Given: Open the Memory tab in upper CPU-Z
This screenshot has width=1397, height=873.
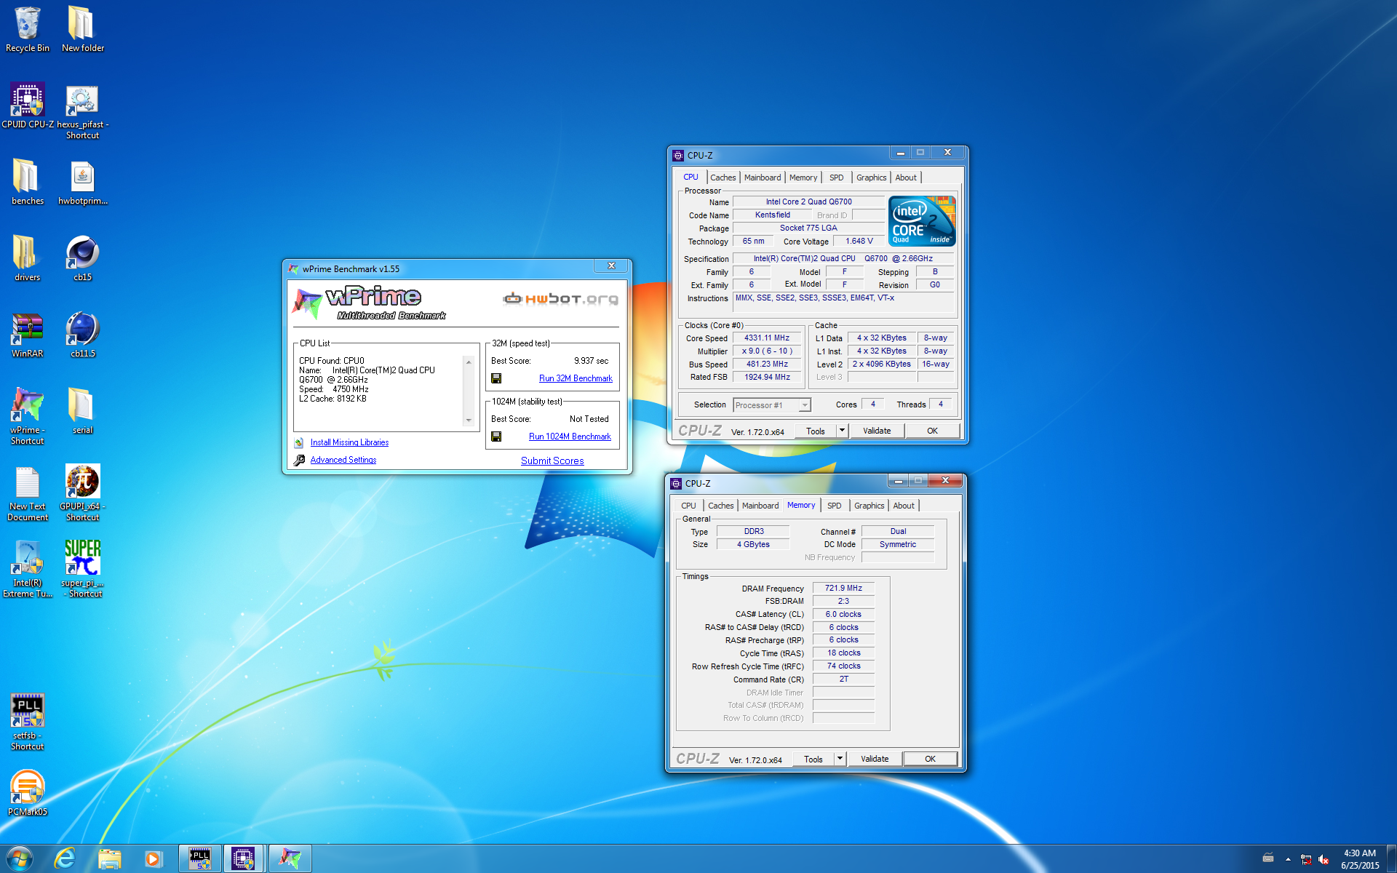Looking at the screenshot, I should coord(803,178).
